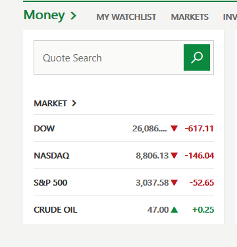The image size is (237, 247).
Task: Expand the MARKET section chevron
Action: click(74, 103)
